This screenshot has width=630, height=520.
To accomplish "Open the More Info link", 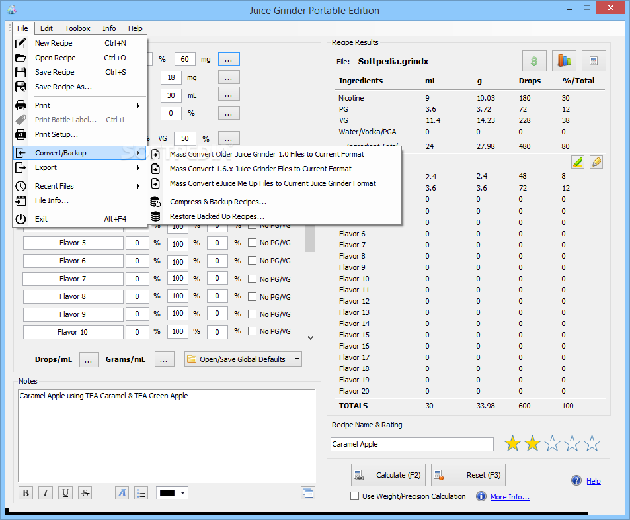I will [x=510, y=497].
